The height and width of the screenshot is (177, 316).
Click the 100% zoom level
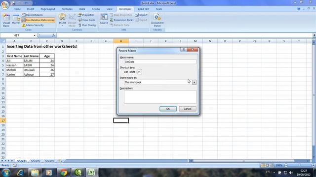[279, 165]
